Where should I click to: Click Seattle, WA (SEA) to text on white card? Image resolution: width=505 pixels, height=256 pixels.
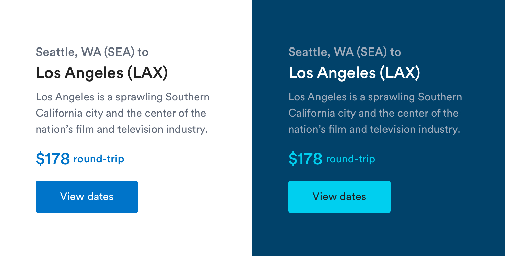tap(92, 52)
